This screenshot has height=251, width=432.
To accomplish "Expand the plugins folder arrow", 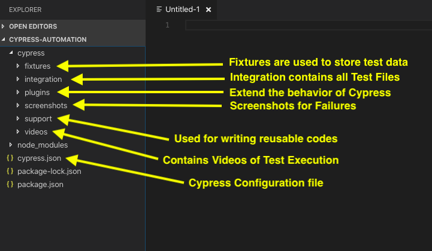I will tap(18, 93).
